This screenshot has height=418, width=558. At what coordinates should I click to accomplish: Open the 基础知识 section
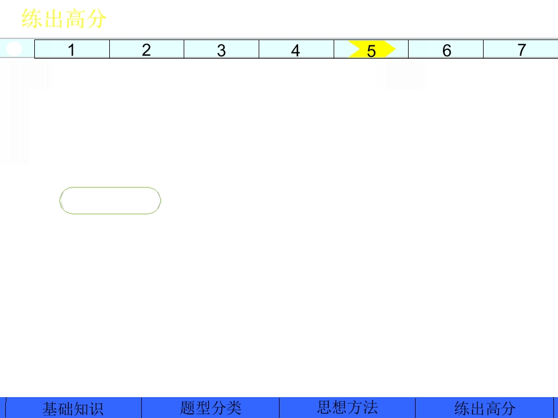74,408
